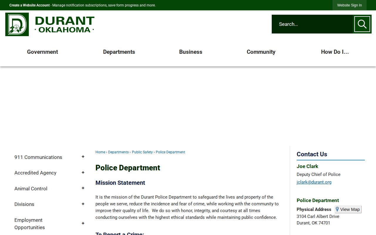Email jclark@durant.org
This screenshot has width=376, height=235.
[314, 182]
